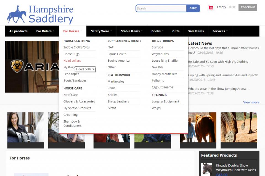This screenshot has height=176, width=265.
Task: Expand the Books menu
Action: [x=157, y=31]
